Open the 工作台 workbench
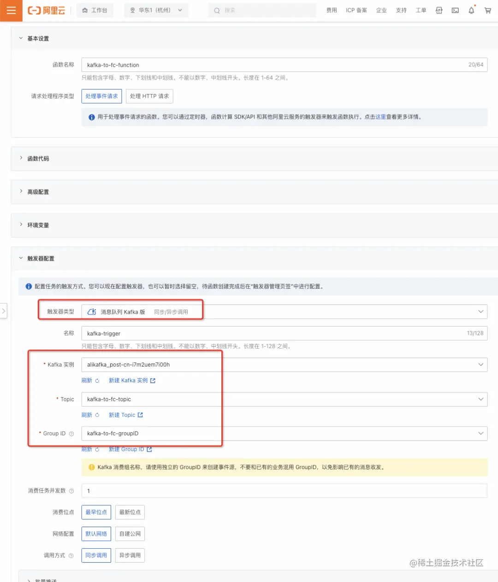The image size is (498, 582). click(x=95, y=10)
